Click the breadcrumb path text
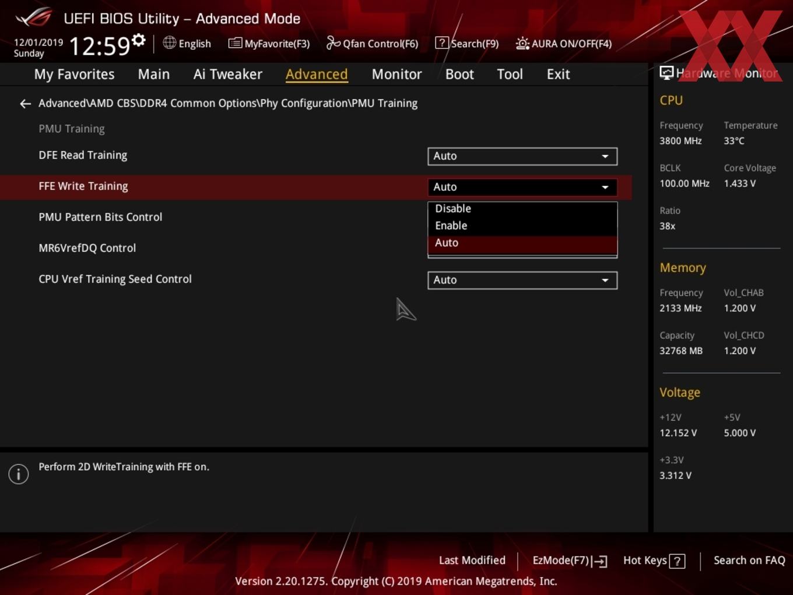 click(228, 103)
